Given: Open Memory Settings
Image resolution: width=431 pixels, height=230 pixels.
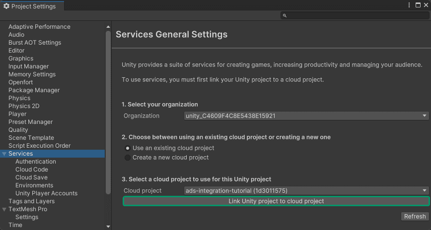Looking at the screenshot, I should (32, 74).
